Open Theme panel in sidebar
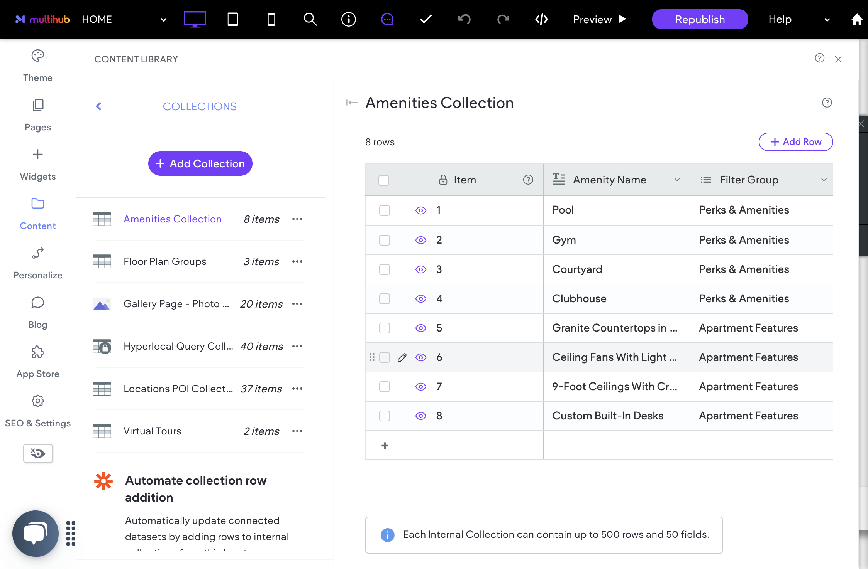Image resolution: width=868 pixels, height=569 pixels. 38,66
